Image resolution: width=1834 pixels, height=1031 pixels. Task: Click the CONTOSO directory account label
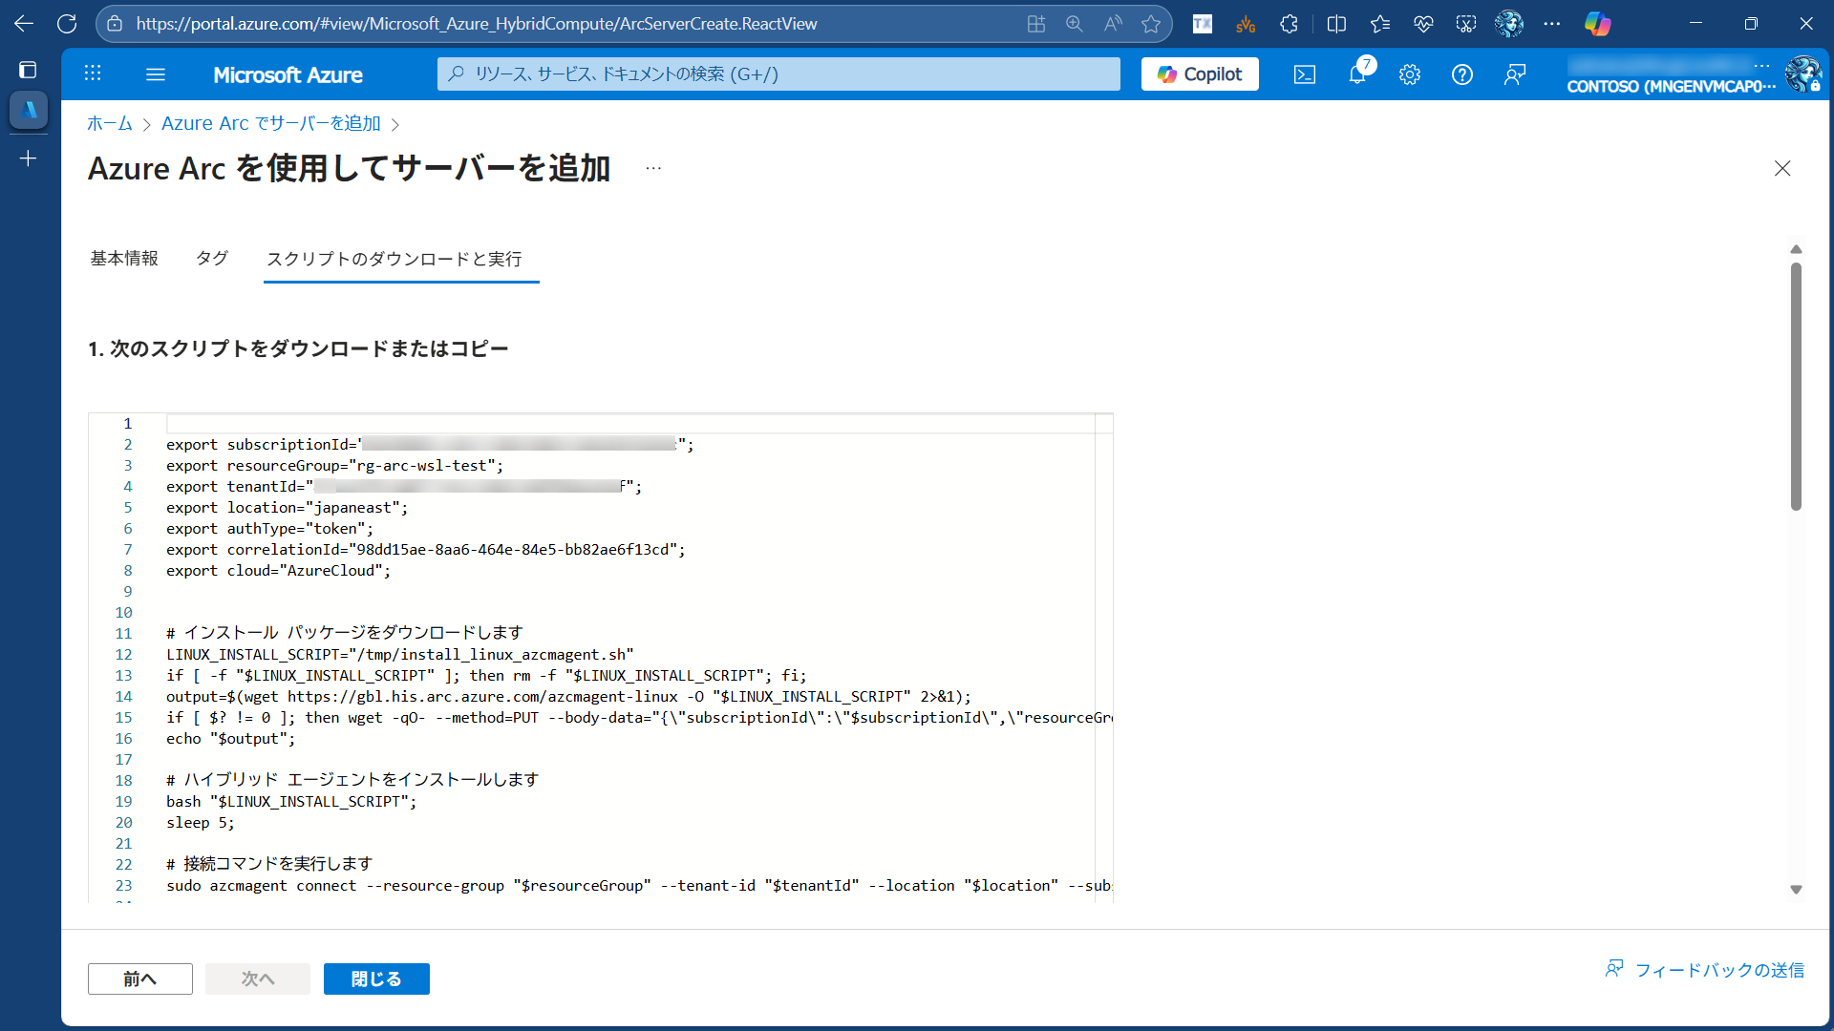[1672, 86]
